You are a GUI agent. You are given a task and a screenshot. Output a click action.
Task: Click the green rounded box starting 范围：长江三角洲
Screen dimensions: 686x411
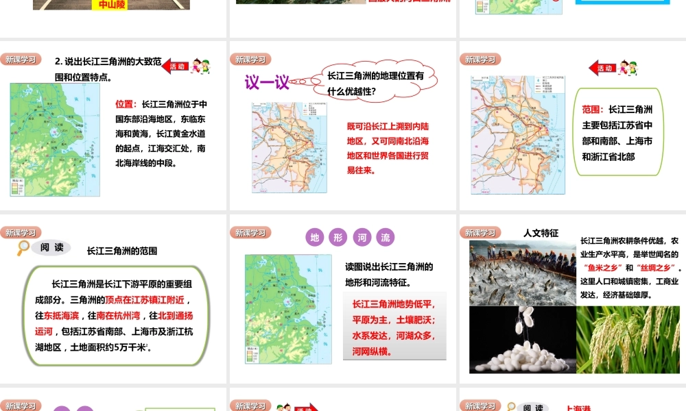pos(618,132)
